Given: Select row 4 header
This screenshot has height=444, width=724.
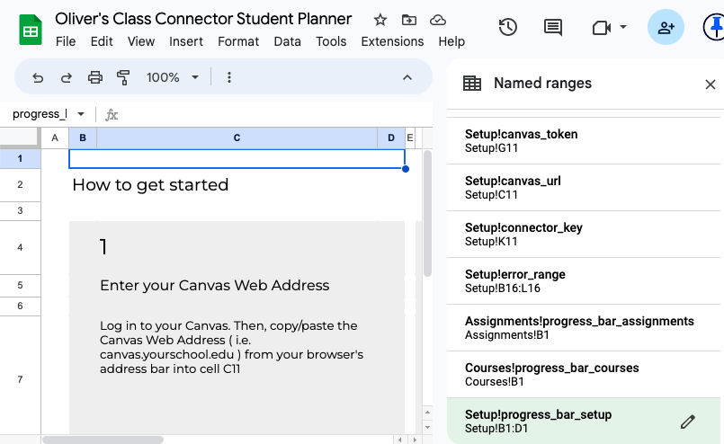Looking at the screenshot, I should [x=20, y=247].
